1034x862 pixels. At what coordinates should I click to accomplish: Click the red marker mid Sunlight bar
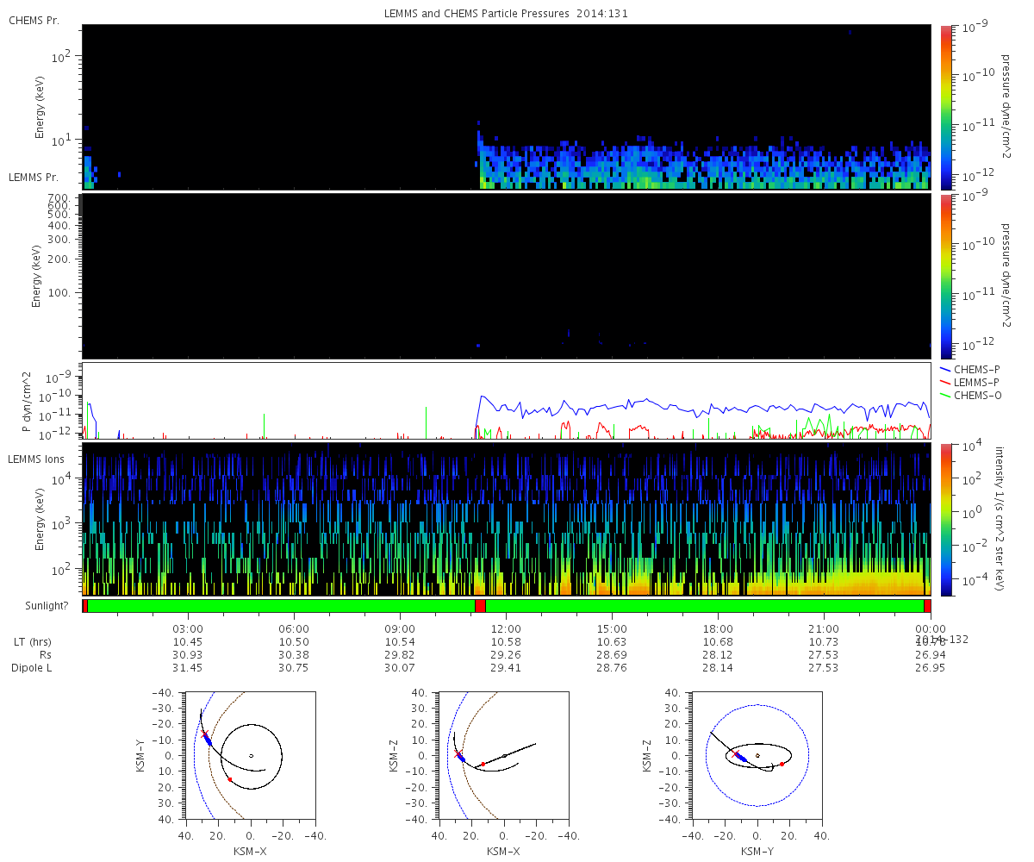coord(480,606)
